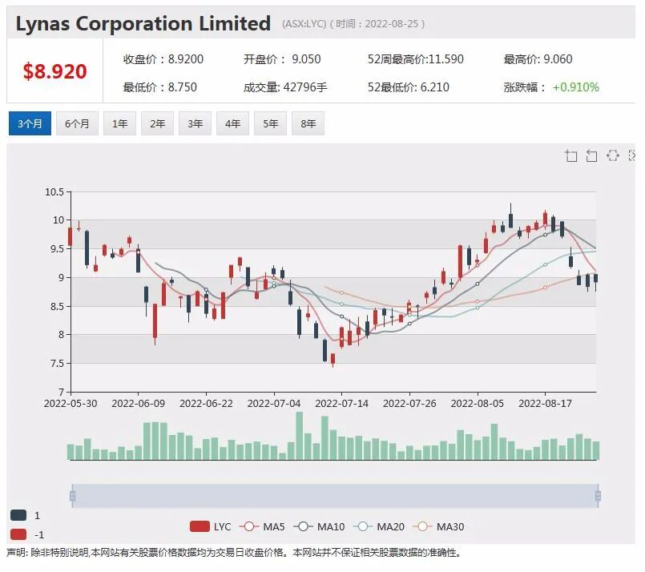The image size is (645, 572).
Task: Click the 52周最高价:11.590 value
Action: pos(416,59)
